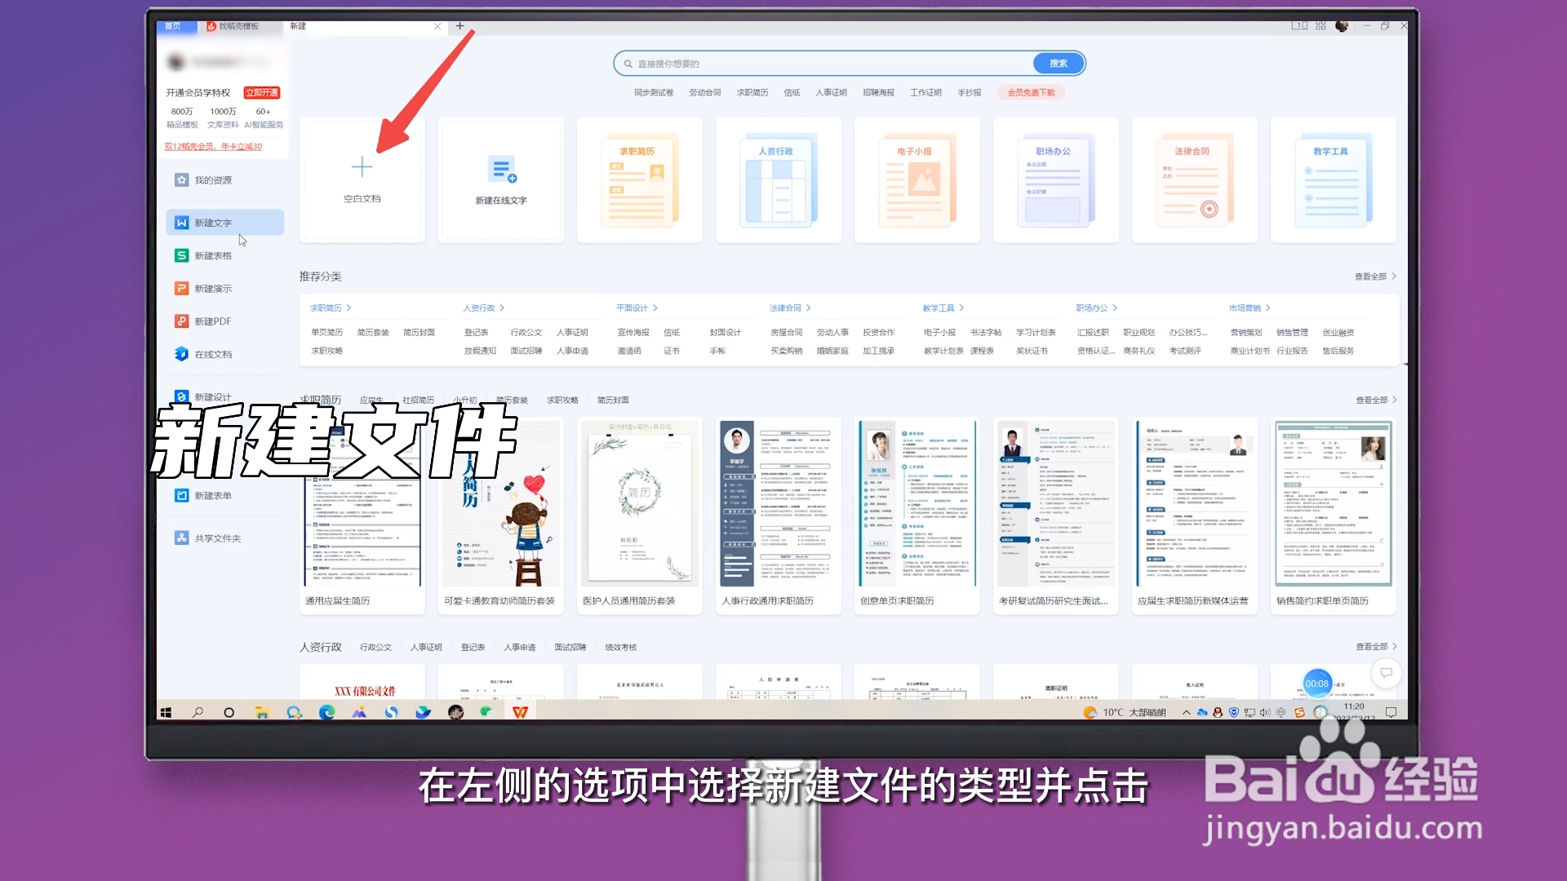
Task: Click 招聘海报 search suggestion
Action: 879,93
